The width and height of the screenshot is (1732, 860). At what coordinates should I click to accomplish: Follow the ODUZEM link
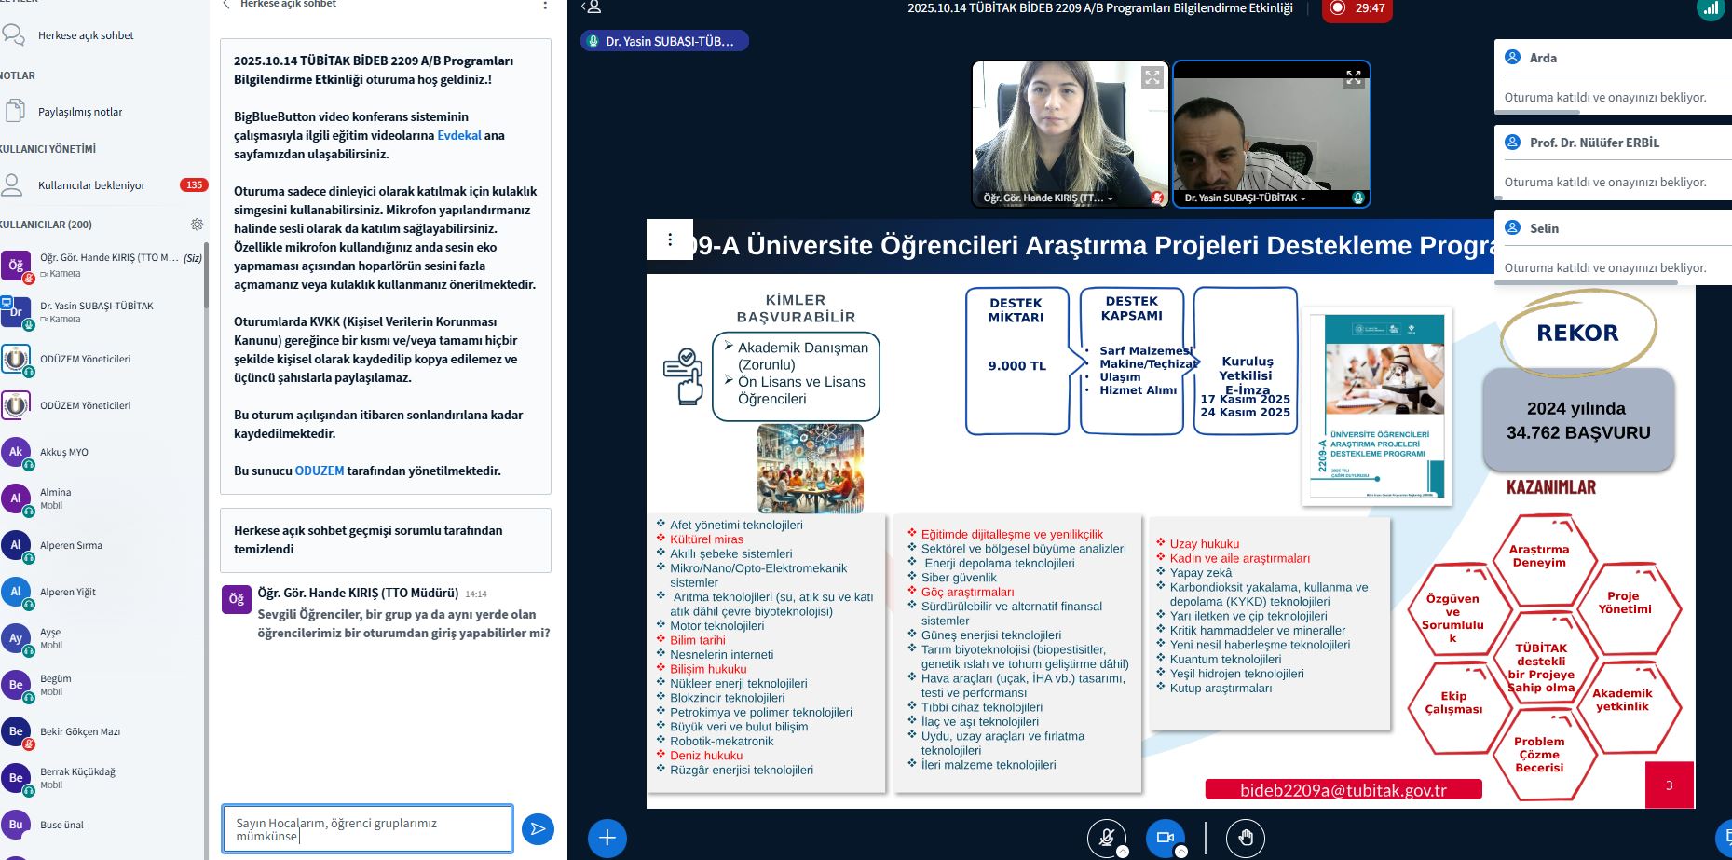(x=320, y=471)
